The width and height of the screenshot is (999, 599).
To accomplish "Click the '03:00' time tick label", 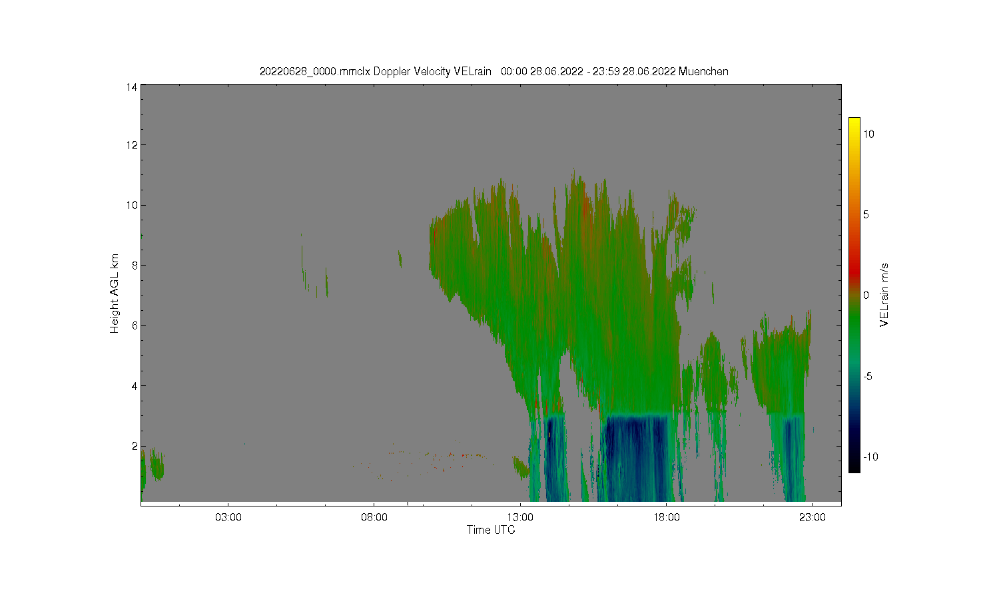I will pos(228,518).
